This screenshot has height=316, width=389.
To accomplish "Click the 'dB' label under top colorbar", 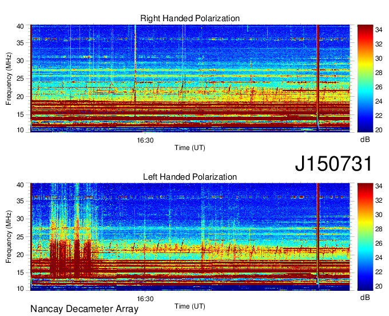I will (365, 140).
